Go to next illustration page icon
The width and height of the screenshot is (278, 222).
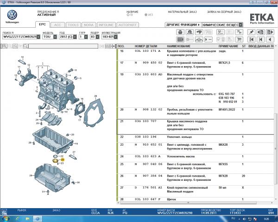point(270,32)
